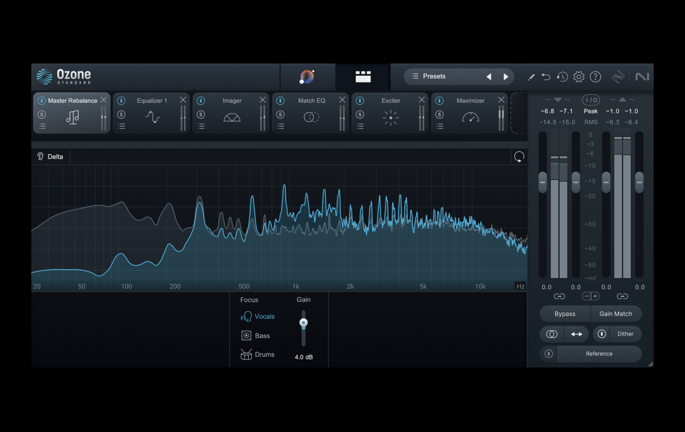The height and width of the screenshot is (432, 685).
Task: Remove the Maximizer module
Action: coord(501,100)
